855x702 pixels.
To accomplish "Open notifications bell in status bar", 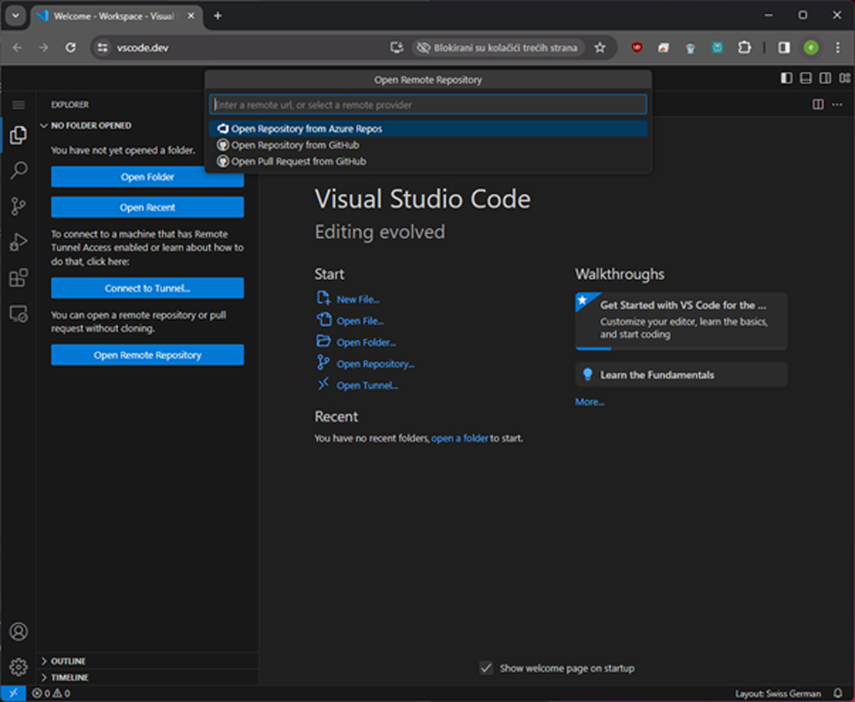I will point(837,693).
